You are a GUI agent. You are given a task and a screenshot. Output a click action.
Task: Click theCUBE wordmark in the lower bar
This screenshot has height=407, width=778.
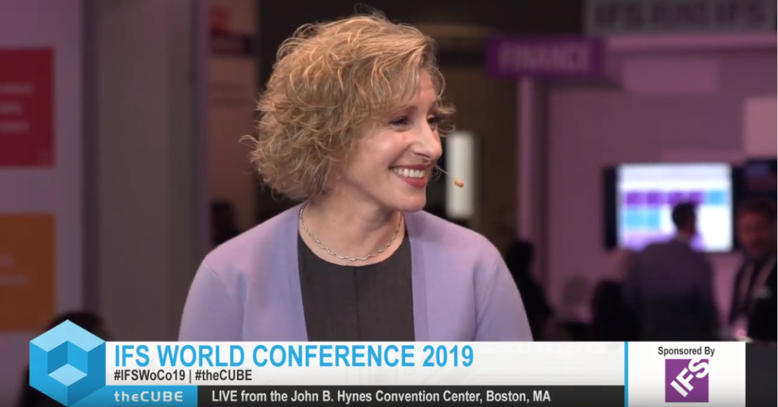148,397
